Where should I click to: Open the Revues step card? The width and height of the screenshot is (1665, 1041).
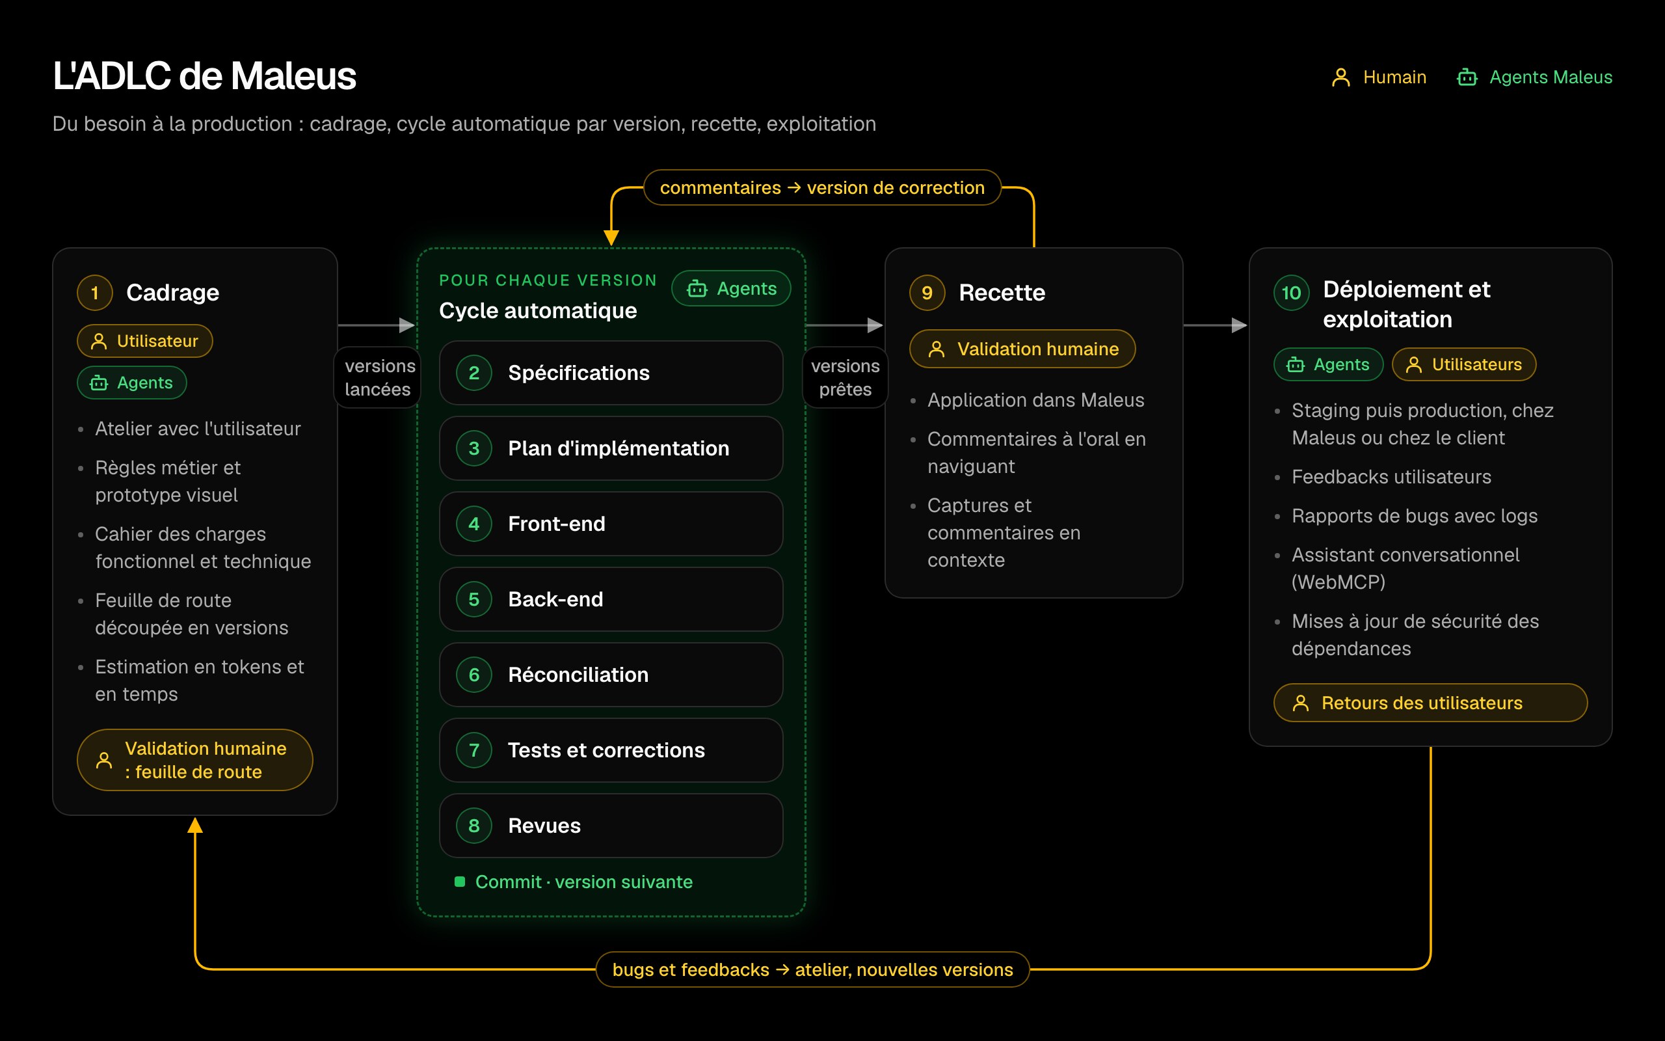point(611,826)
